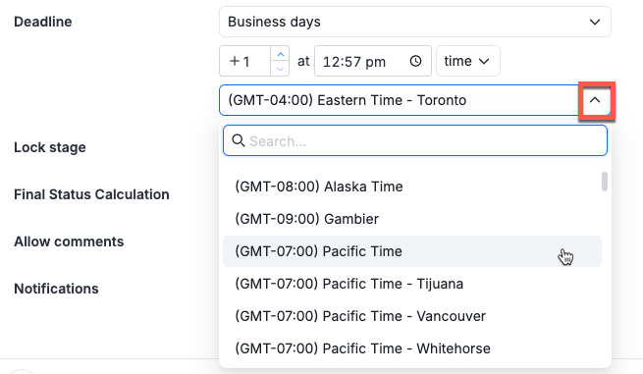
Task: Click the Notifications label
Action: point(56,289)
